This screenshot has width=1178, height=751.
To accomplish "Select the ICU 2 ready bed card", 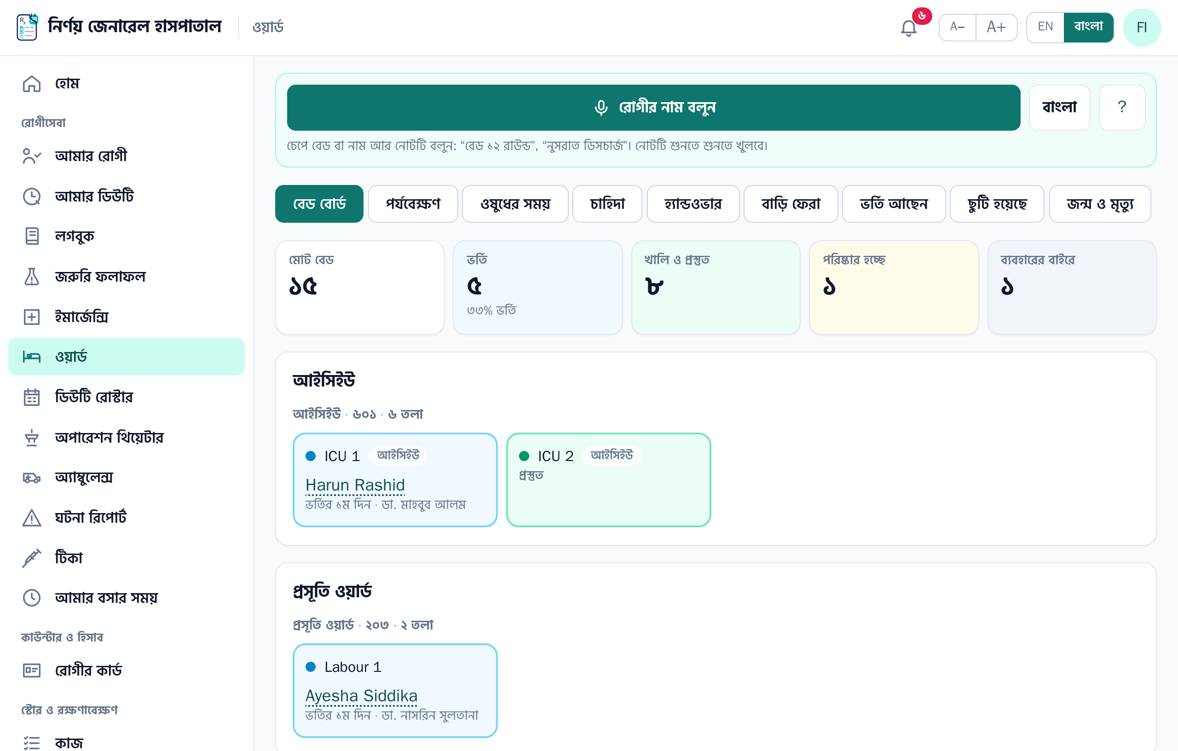I will tap(608, 479).
